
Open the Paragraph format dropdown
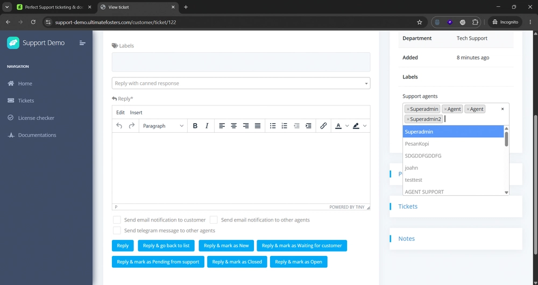163,126
